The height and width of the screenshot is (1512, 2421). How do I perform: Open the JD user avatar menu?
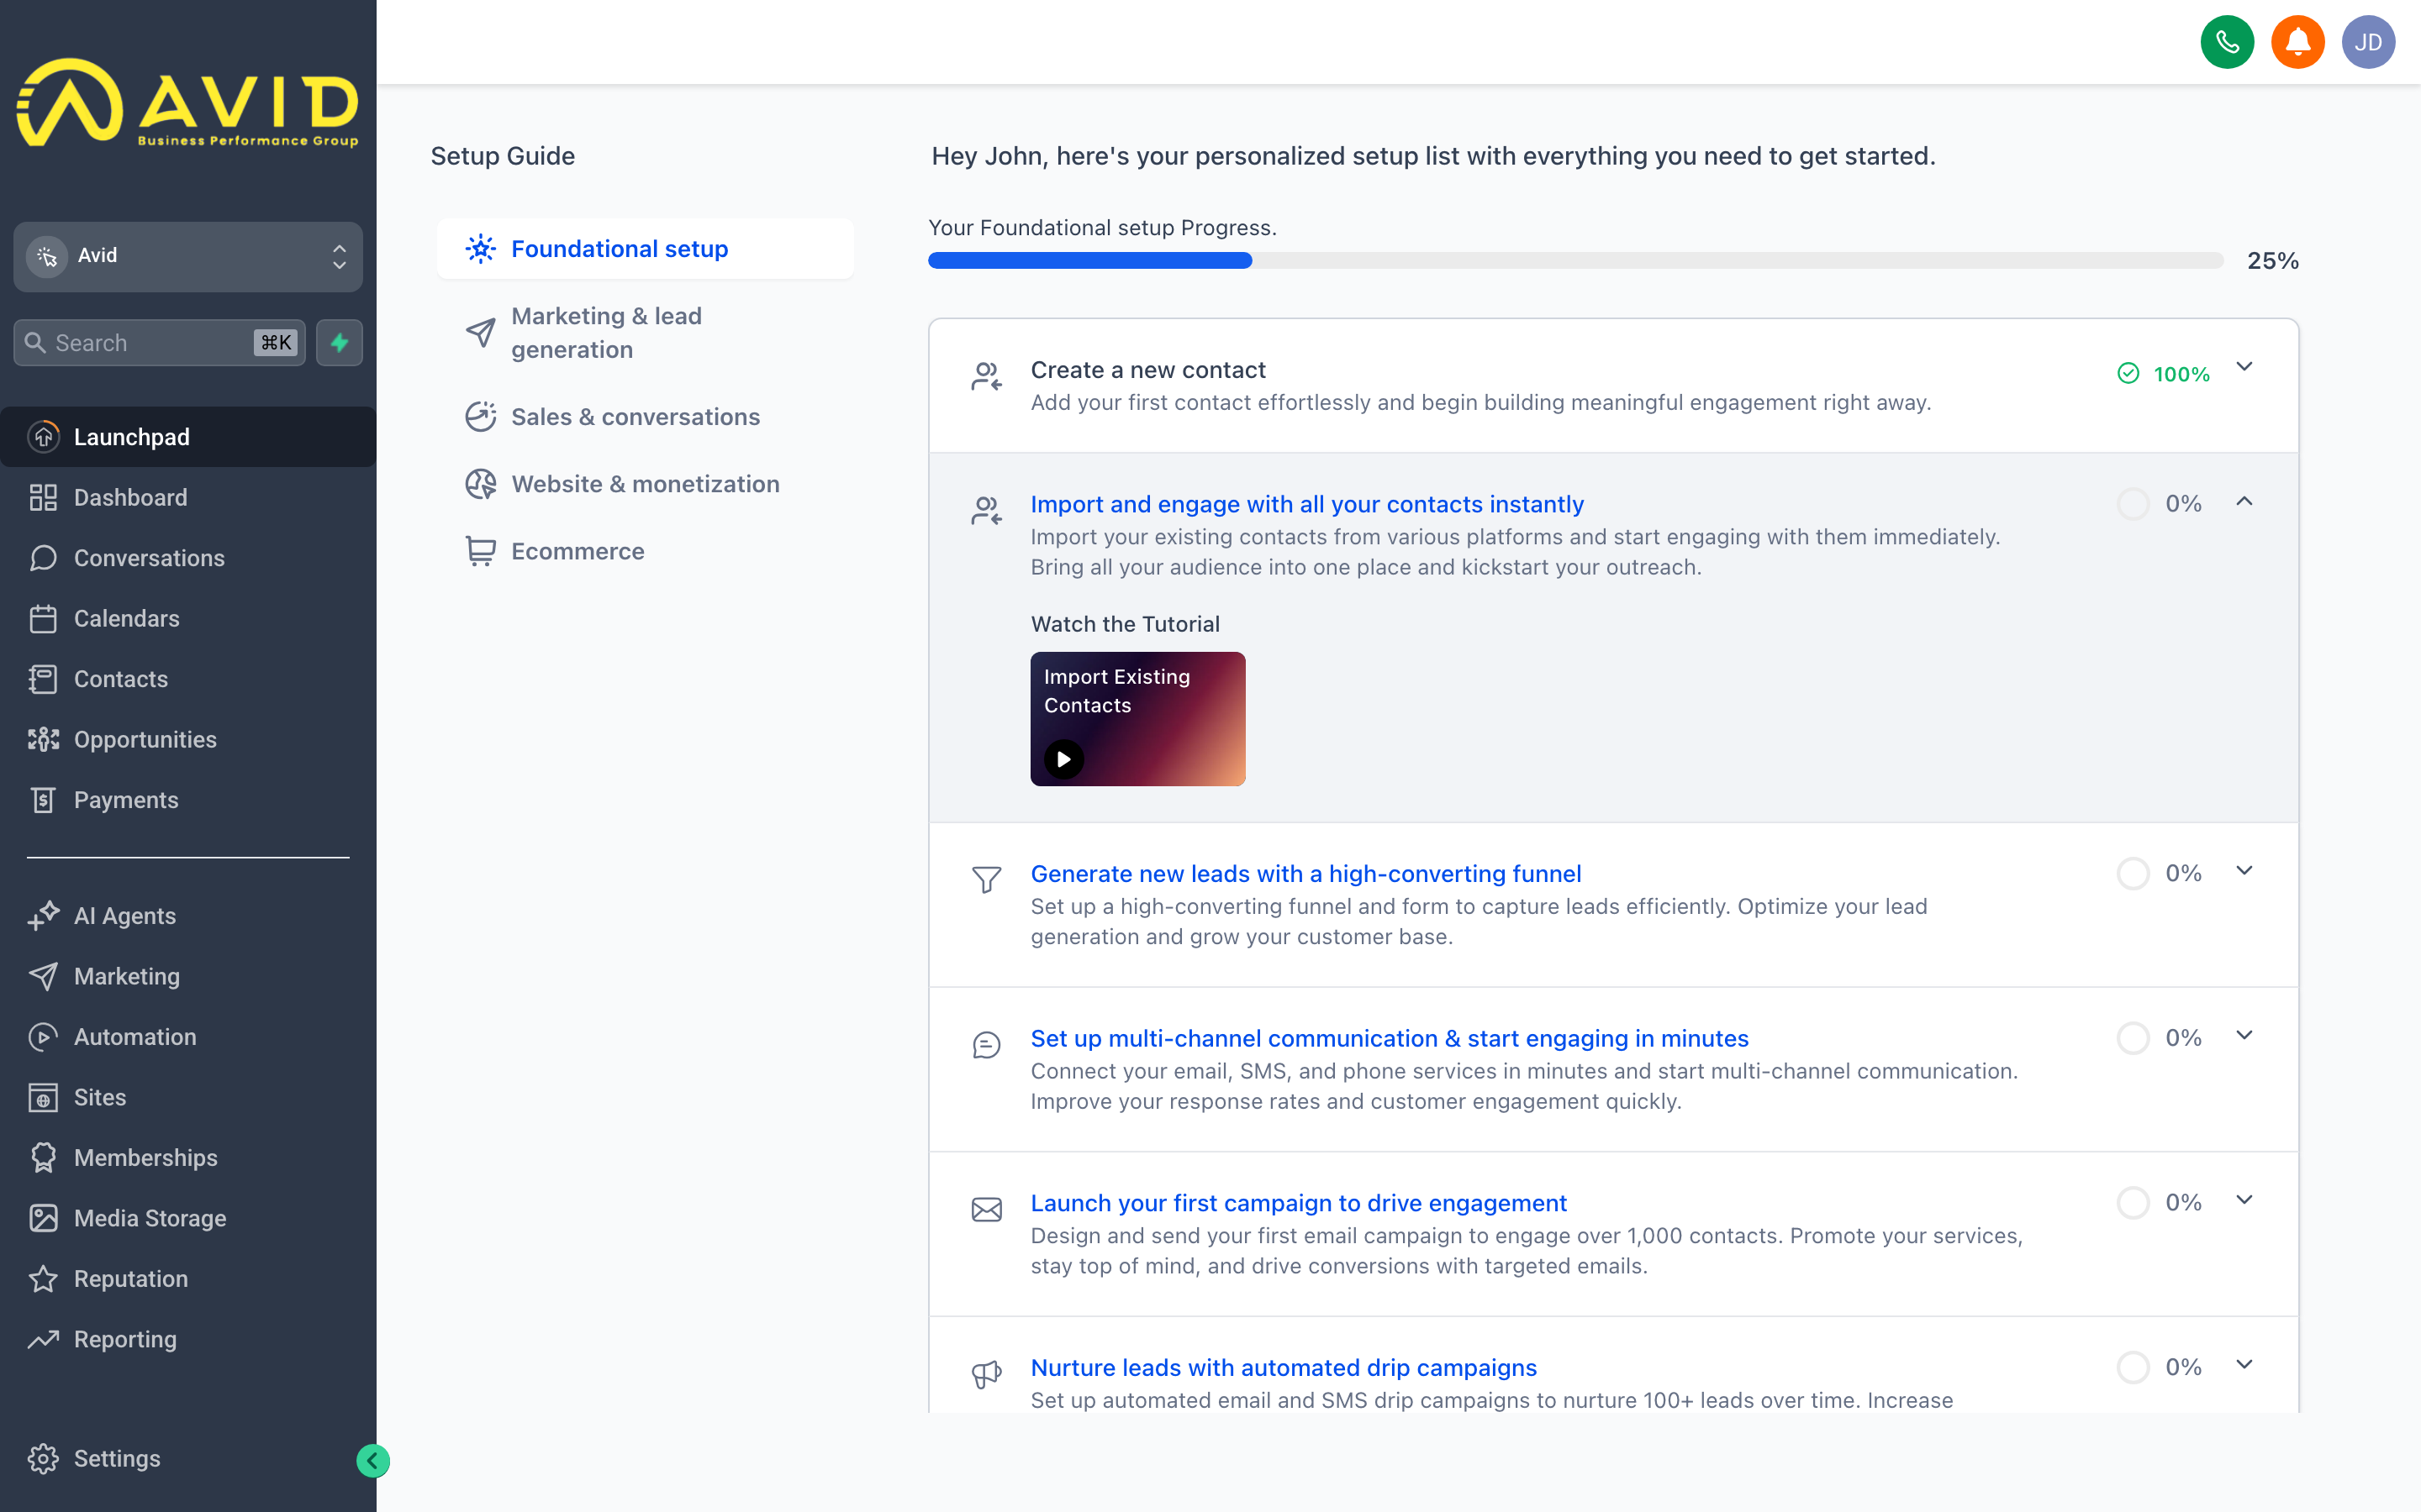click(x=2368, y=42)
